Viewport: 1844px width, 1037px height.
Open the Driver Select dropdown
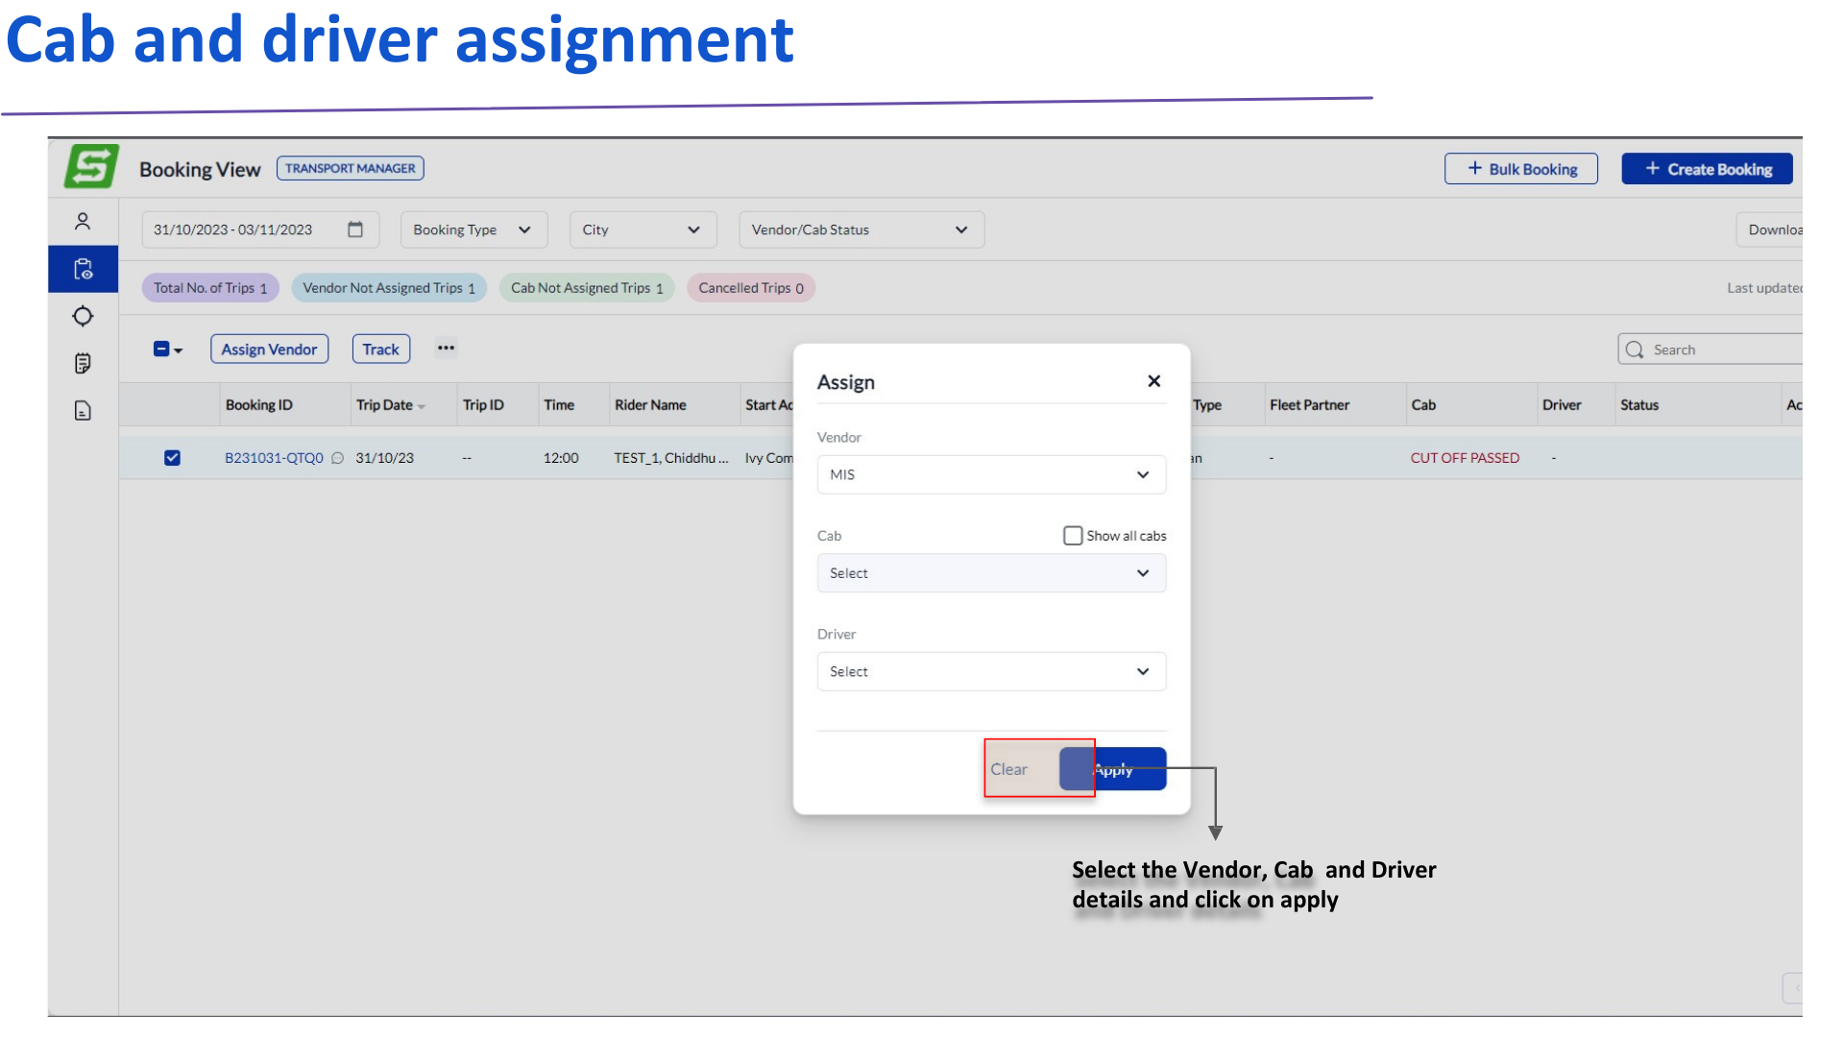tap(991, 671)
